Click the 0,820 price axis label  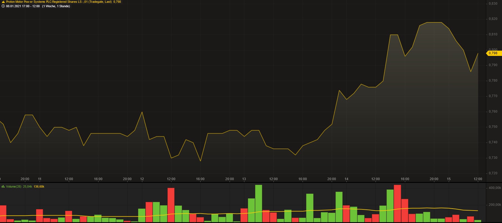(x=493, y=19)
